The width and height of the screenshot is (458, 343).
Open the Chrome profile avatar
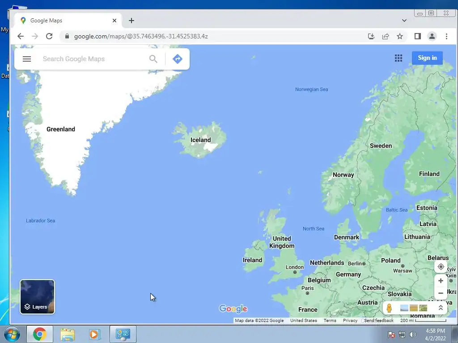click(x=432, y=36)
